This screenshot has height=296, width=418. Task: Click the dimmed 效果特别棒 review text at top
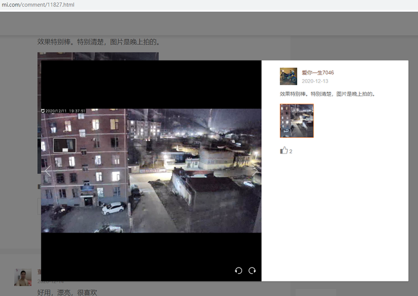pyautogui.click(x=99, y=42)
